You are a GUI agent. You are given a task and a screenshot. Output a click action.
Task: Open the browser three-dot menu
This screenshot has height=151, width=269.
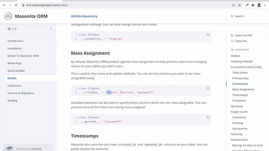(x=265, y=5)
